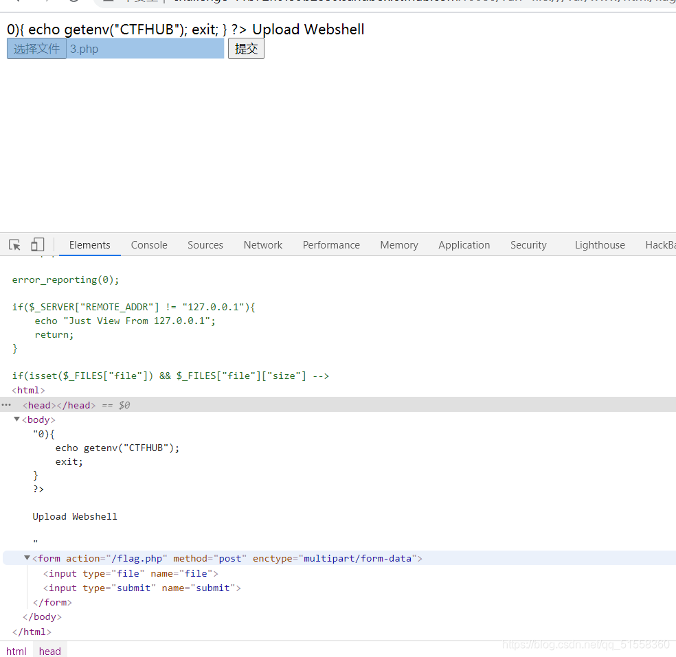Select the opening html tag row
676x657 pixels.
pos(28,391)
